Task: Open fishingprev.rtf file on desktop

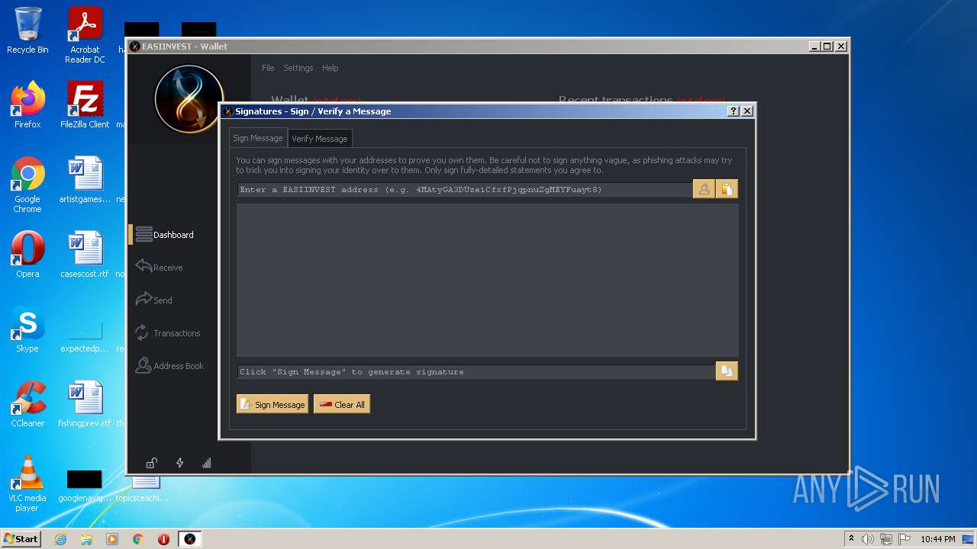Action: point(85,403)
